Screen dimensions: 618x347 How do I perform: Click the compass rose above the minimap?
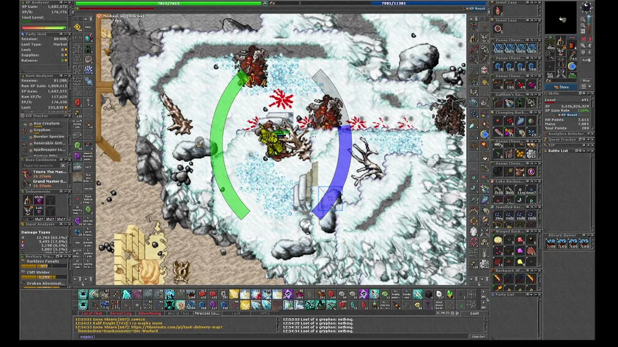tap(587, 7)
